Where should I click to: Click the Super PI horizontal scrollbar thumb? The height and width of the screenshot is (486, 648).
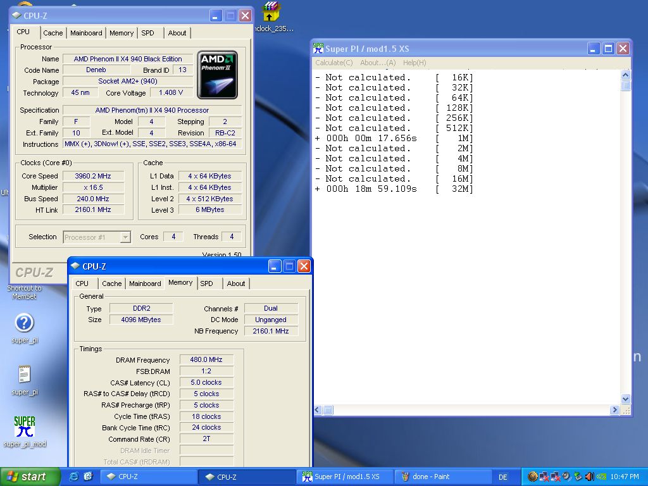[x=328, y=410]
